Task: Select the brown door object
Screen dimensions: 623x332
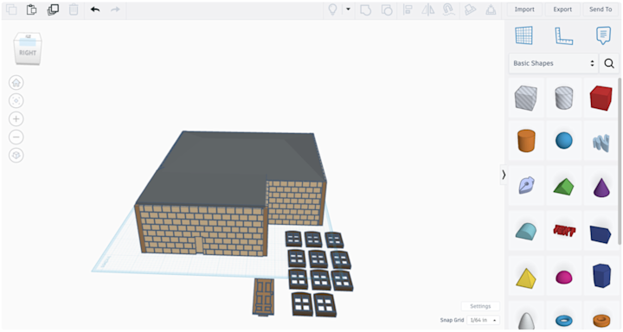Action: pyautogui.click(x=263, y=297)
